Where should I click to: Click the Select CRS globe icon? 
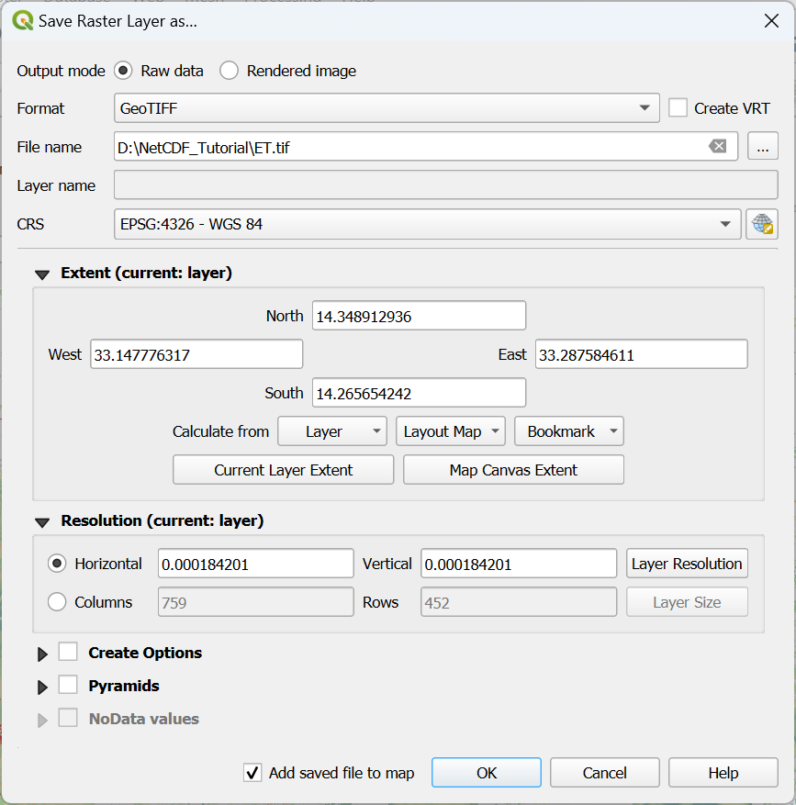pyautogui.click(x=761, y=224)
